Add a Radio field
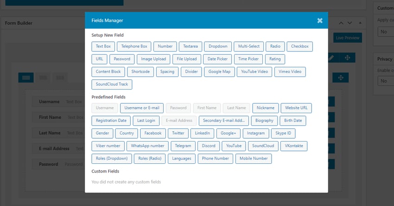 pos(275,46)
